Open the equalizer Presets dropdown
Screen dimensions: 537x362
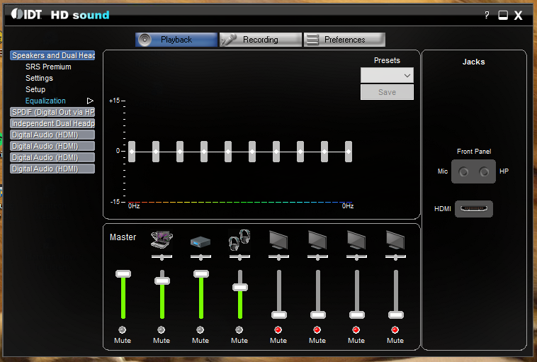pos(387,75)
